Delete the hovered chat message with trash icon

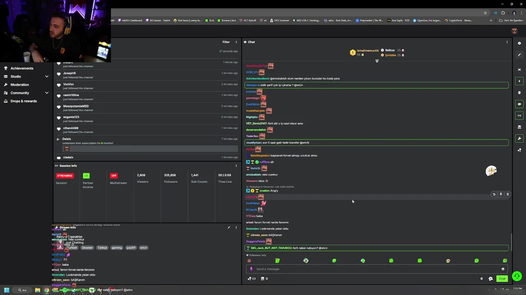508,194
